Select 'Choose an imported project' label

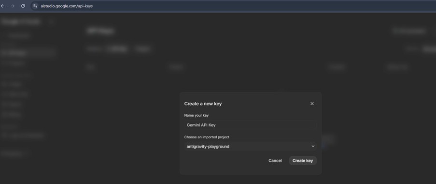(x=207, y=137)
